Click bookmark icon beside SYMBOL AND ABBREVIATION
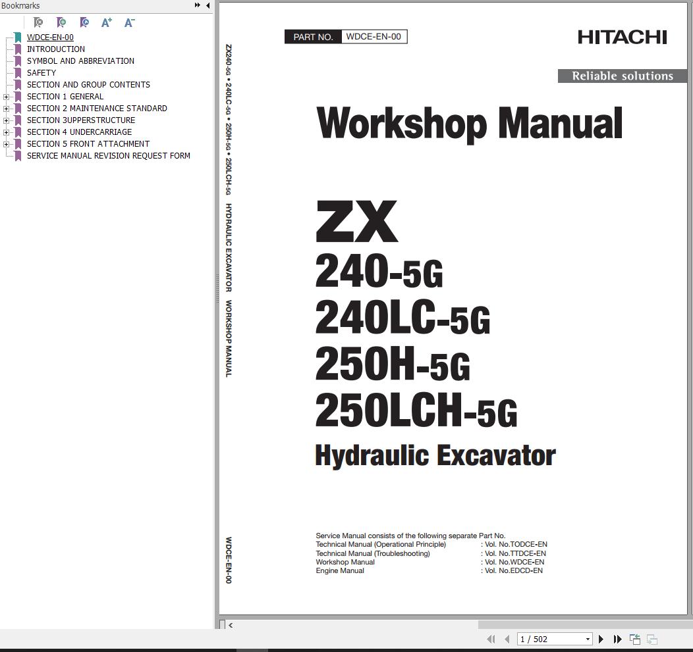 coord(18,61)
